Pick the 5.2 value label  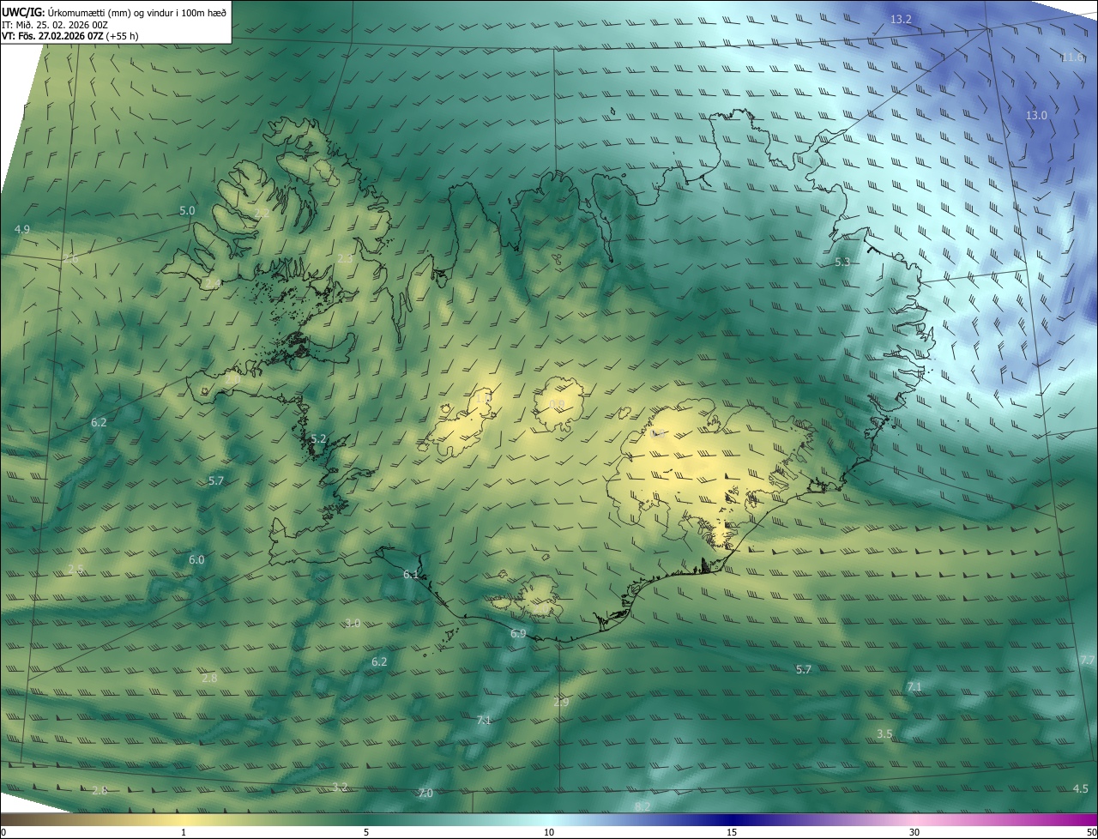(318, 438)
